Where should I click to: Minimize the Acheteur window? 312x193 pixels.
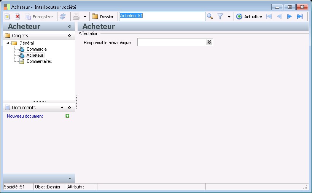[x=277, y=7]
